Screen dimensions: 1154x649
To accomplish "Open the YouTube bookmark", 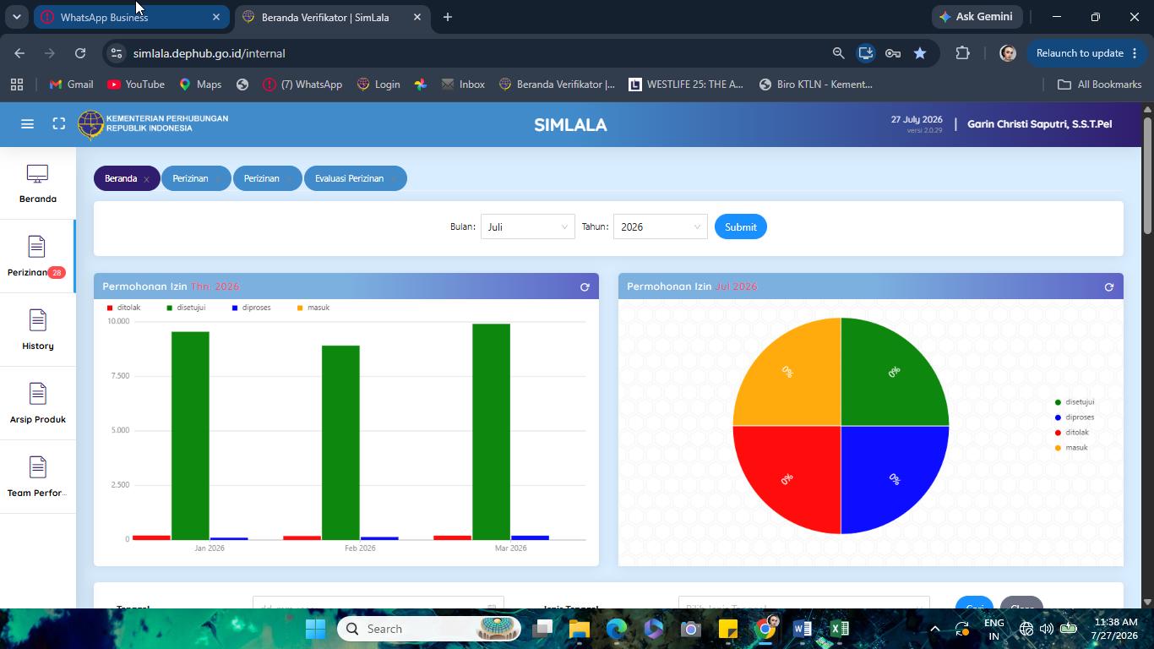I will [x=136, y=85].
